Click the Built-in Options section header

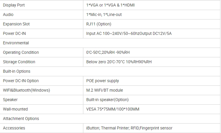(x=17, y=71)
